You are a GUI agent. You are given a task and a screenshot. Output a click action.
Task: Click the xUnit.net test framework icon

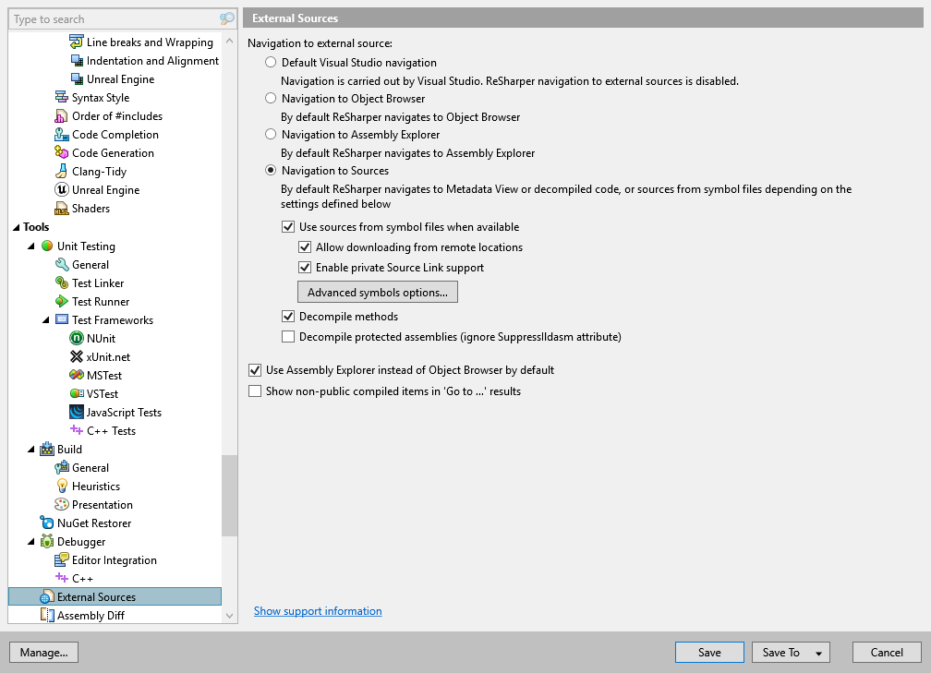tap(75, 356)
